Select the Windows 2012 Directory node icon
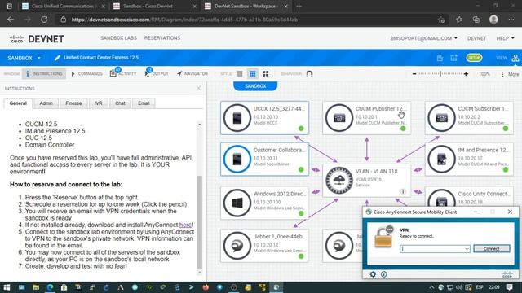Screen dimensions: 522x293 [x=237, y=203]
